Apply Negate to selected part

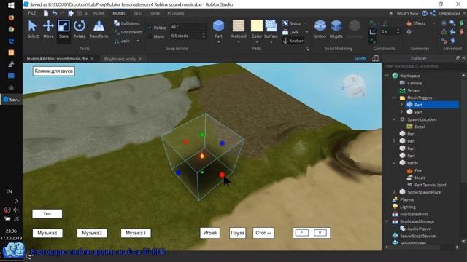coord(336,29)
